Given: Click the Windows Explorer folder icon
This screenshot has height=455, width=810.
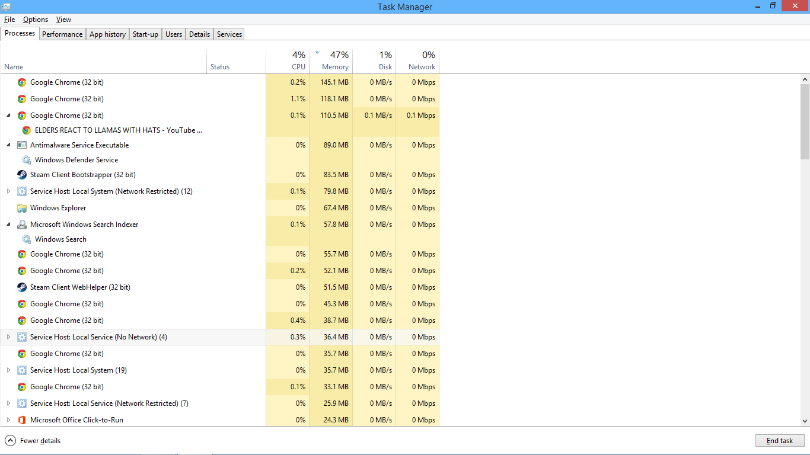Looking at the screenshot, I should point(22,208).
